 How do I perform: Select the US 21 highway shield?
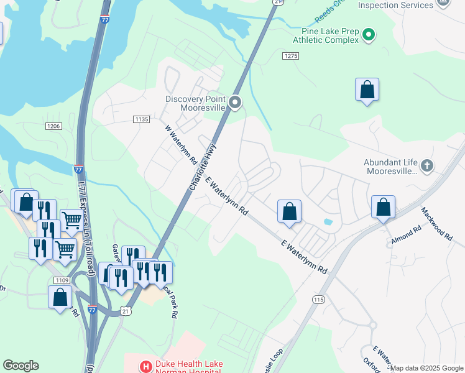[126, 311]
